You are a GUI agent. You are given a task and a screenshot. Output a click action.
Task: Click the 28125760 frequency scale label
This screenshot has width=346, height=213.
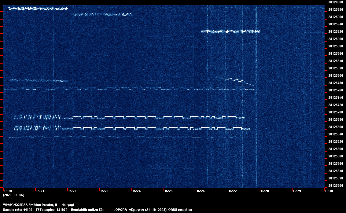[335, 90]
